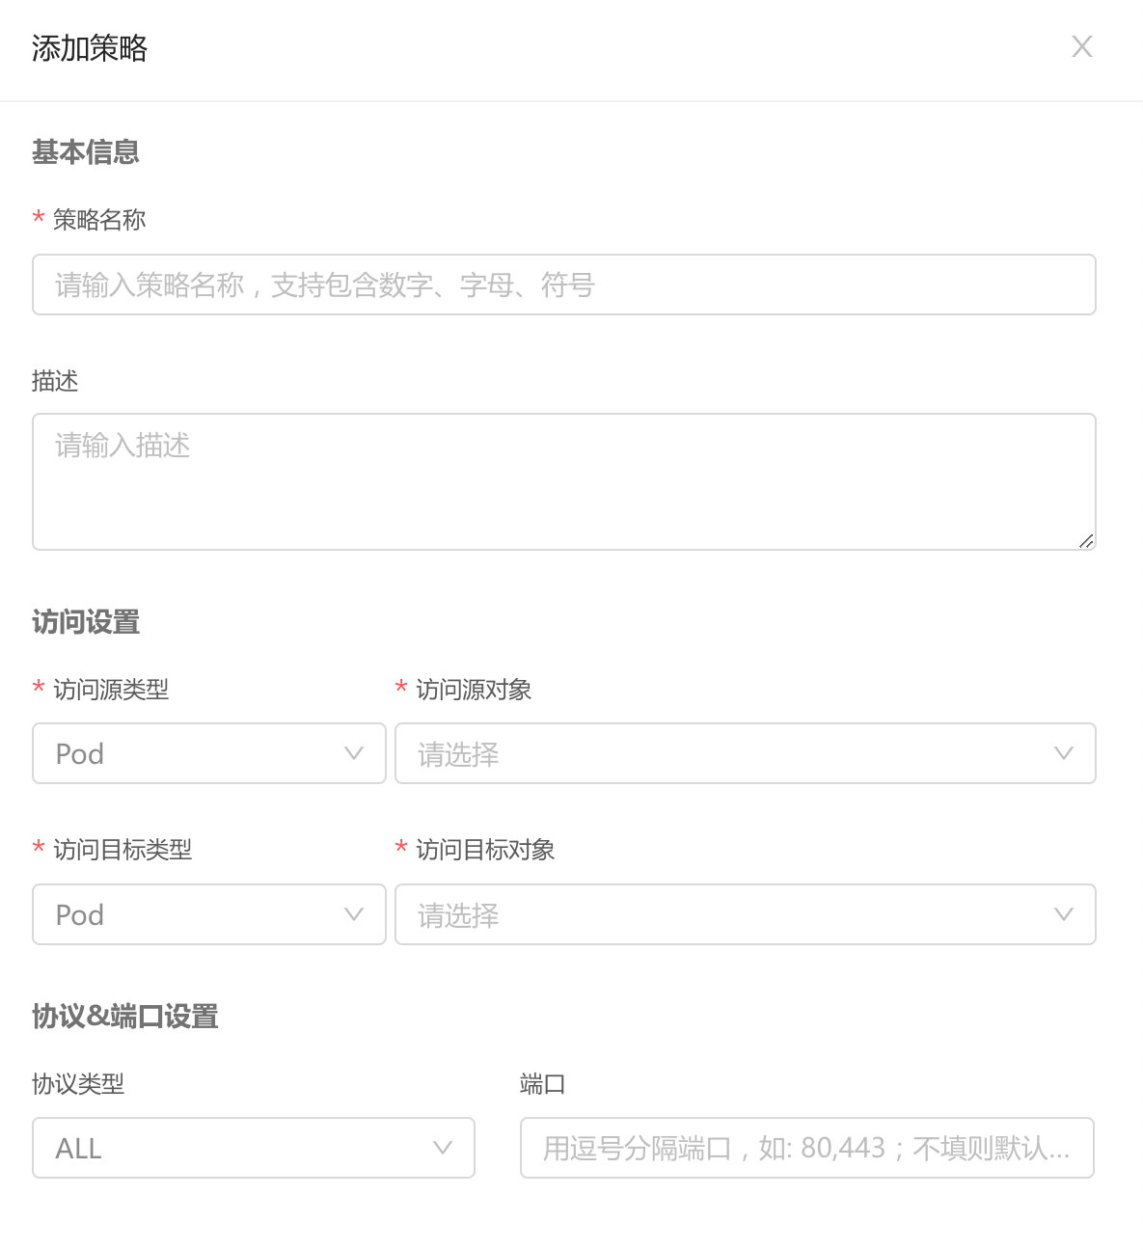
Task: Click the 协议&端口设置 section heading
Action: 125,1017
